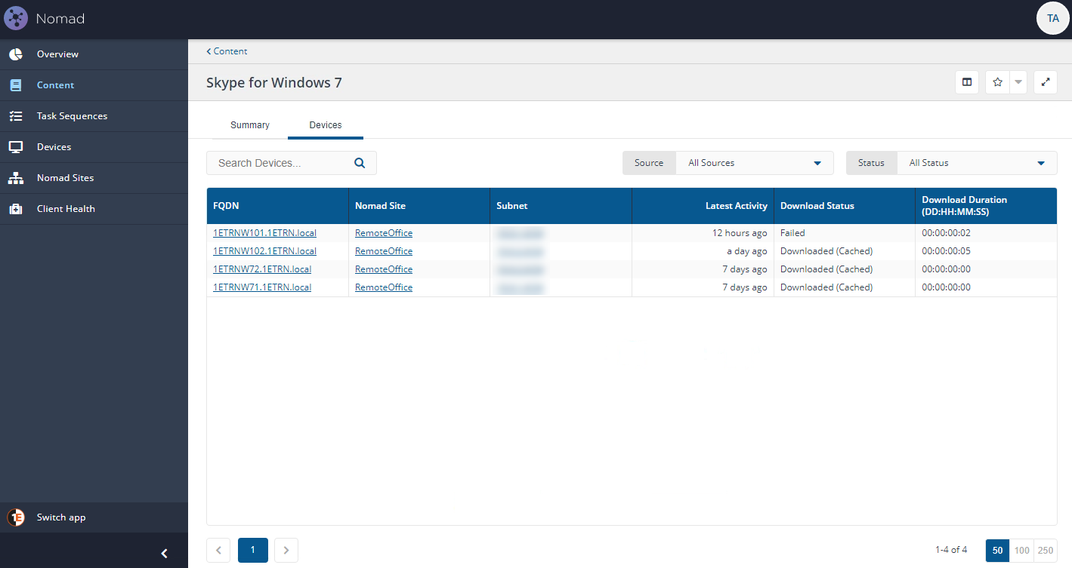Click the Devices monitor icon in sidebar

(x=15, y=147)
